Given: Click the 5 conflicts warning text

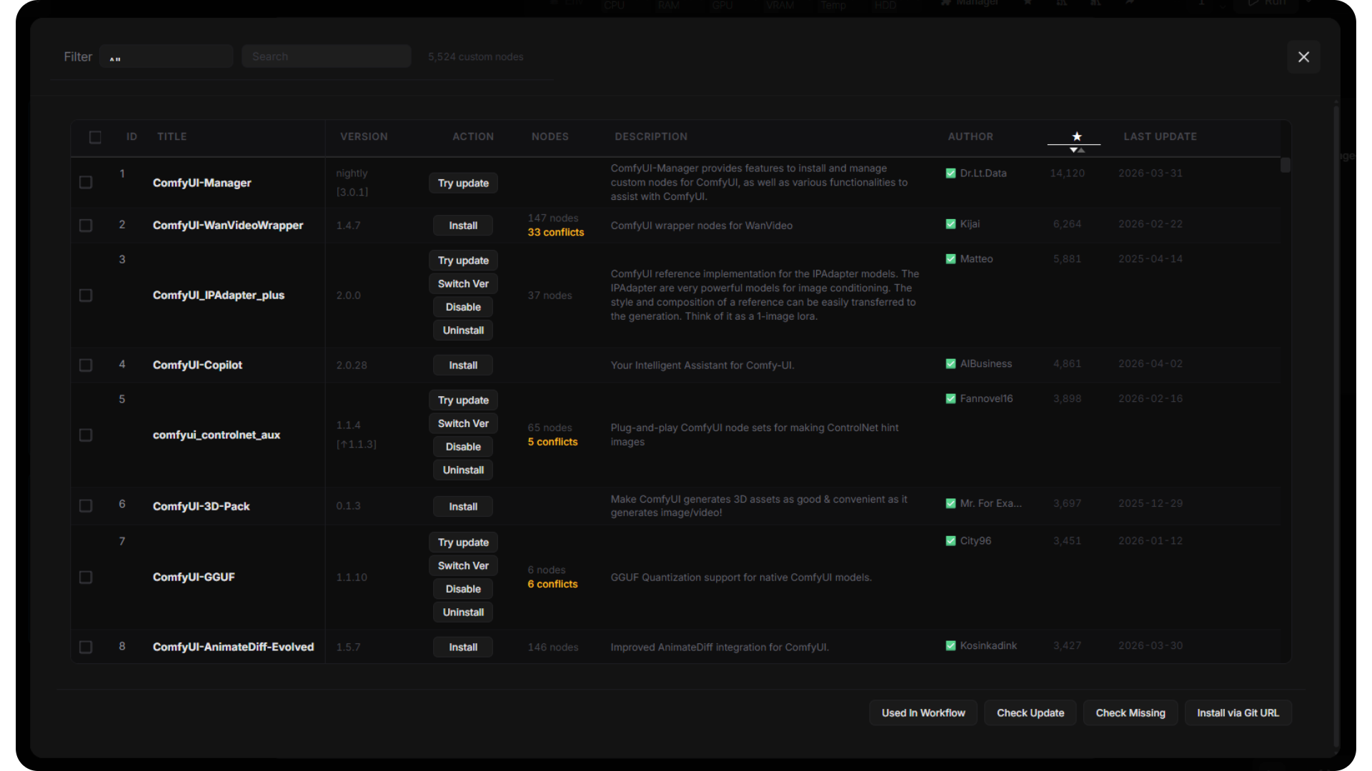Looking at the screenshot, I should click(x=552, y=442).
